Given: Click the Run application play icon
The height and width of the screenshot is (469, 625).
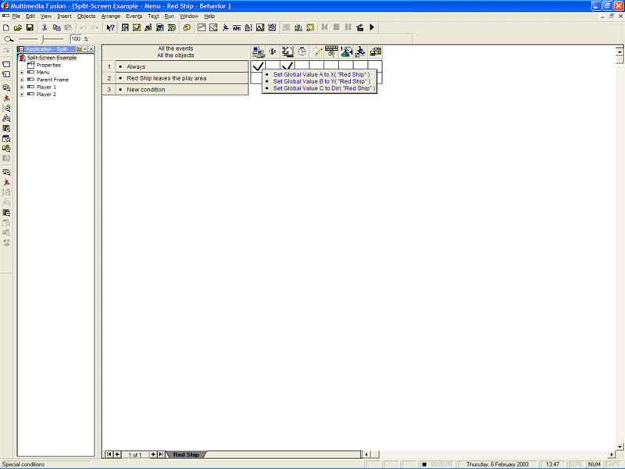Looking at the screenshot, I should click(372, 27).
